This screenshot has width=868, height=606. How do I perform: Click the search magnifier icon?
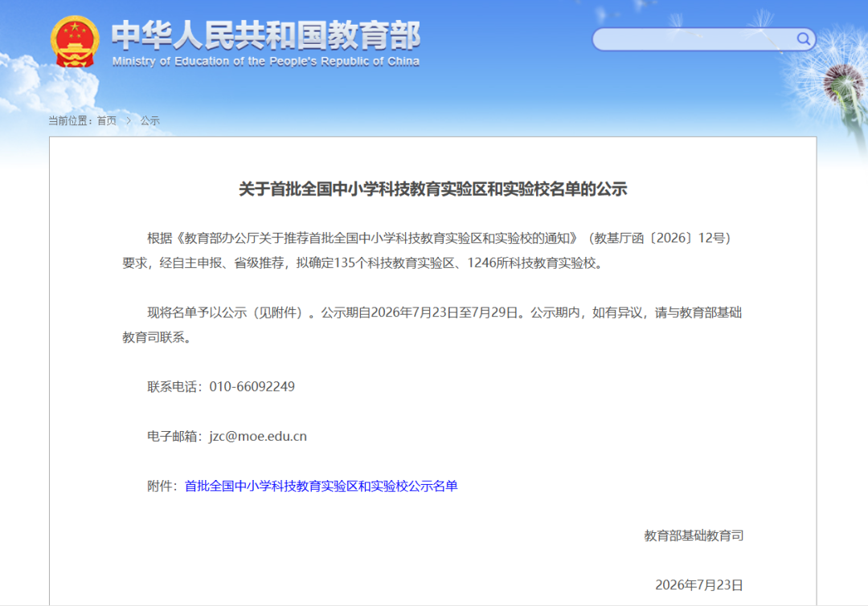point(803,39)
